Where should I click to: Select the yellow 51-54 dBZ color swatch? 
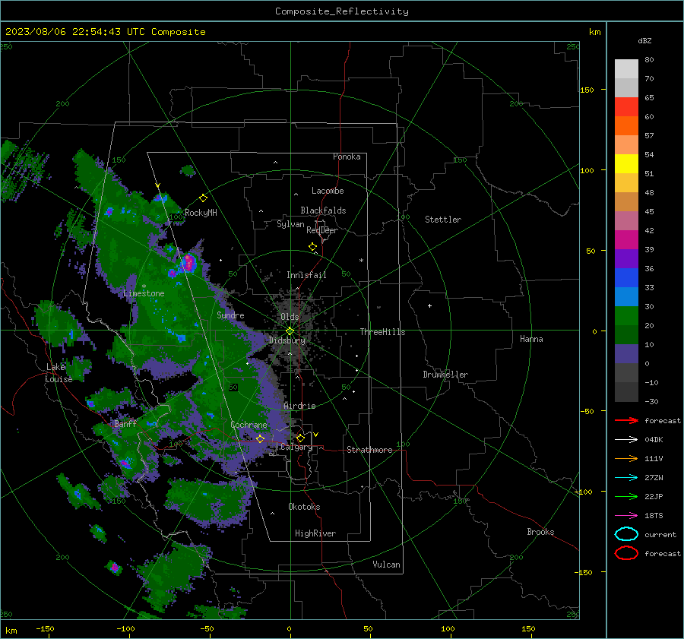point(626,164)
